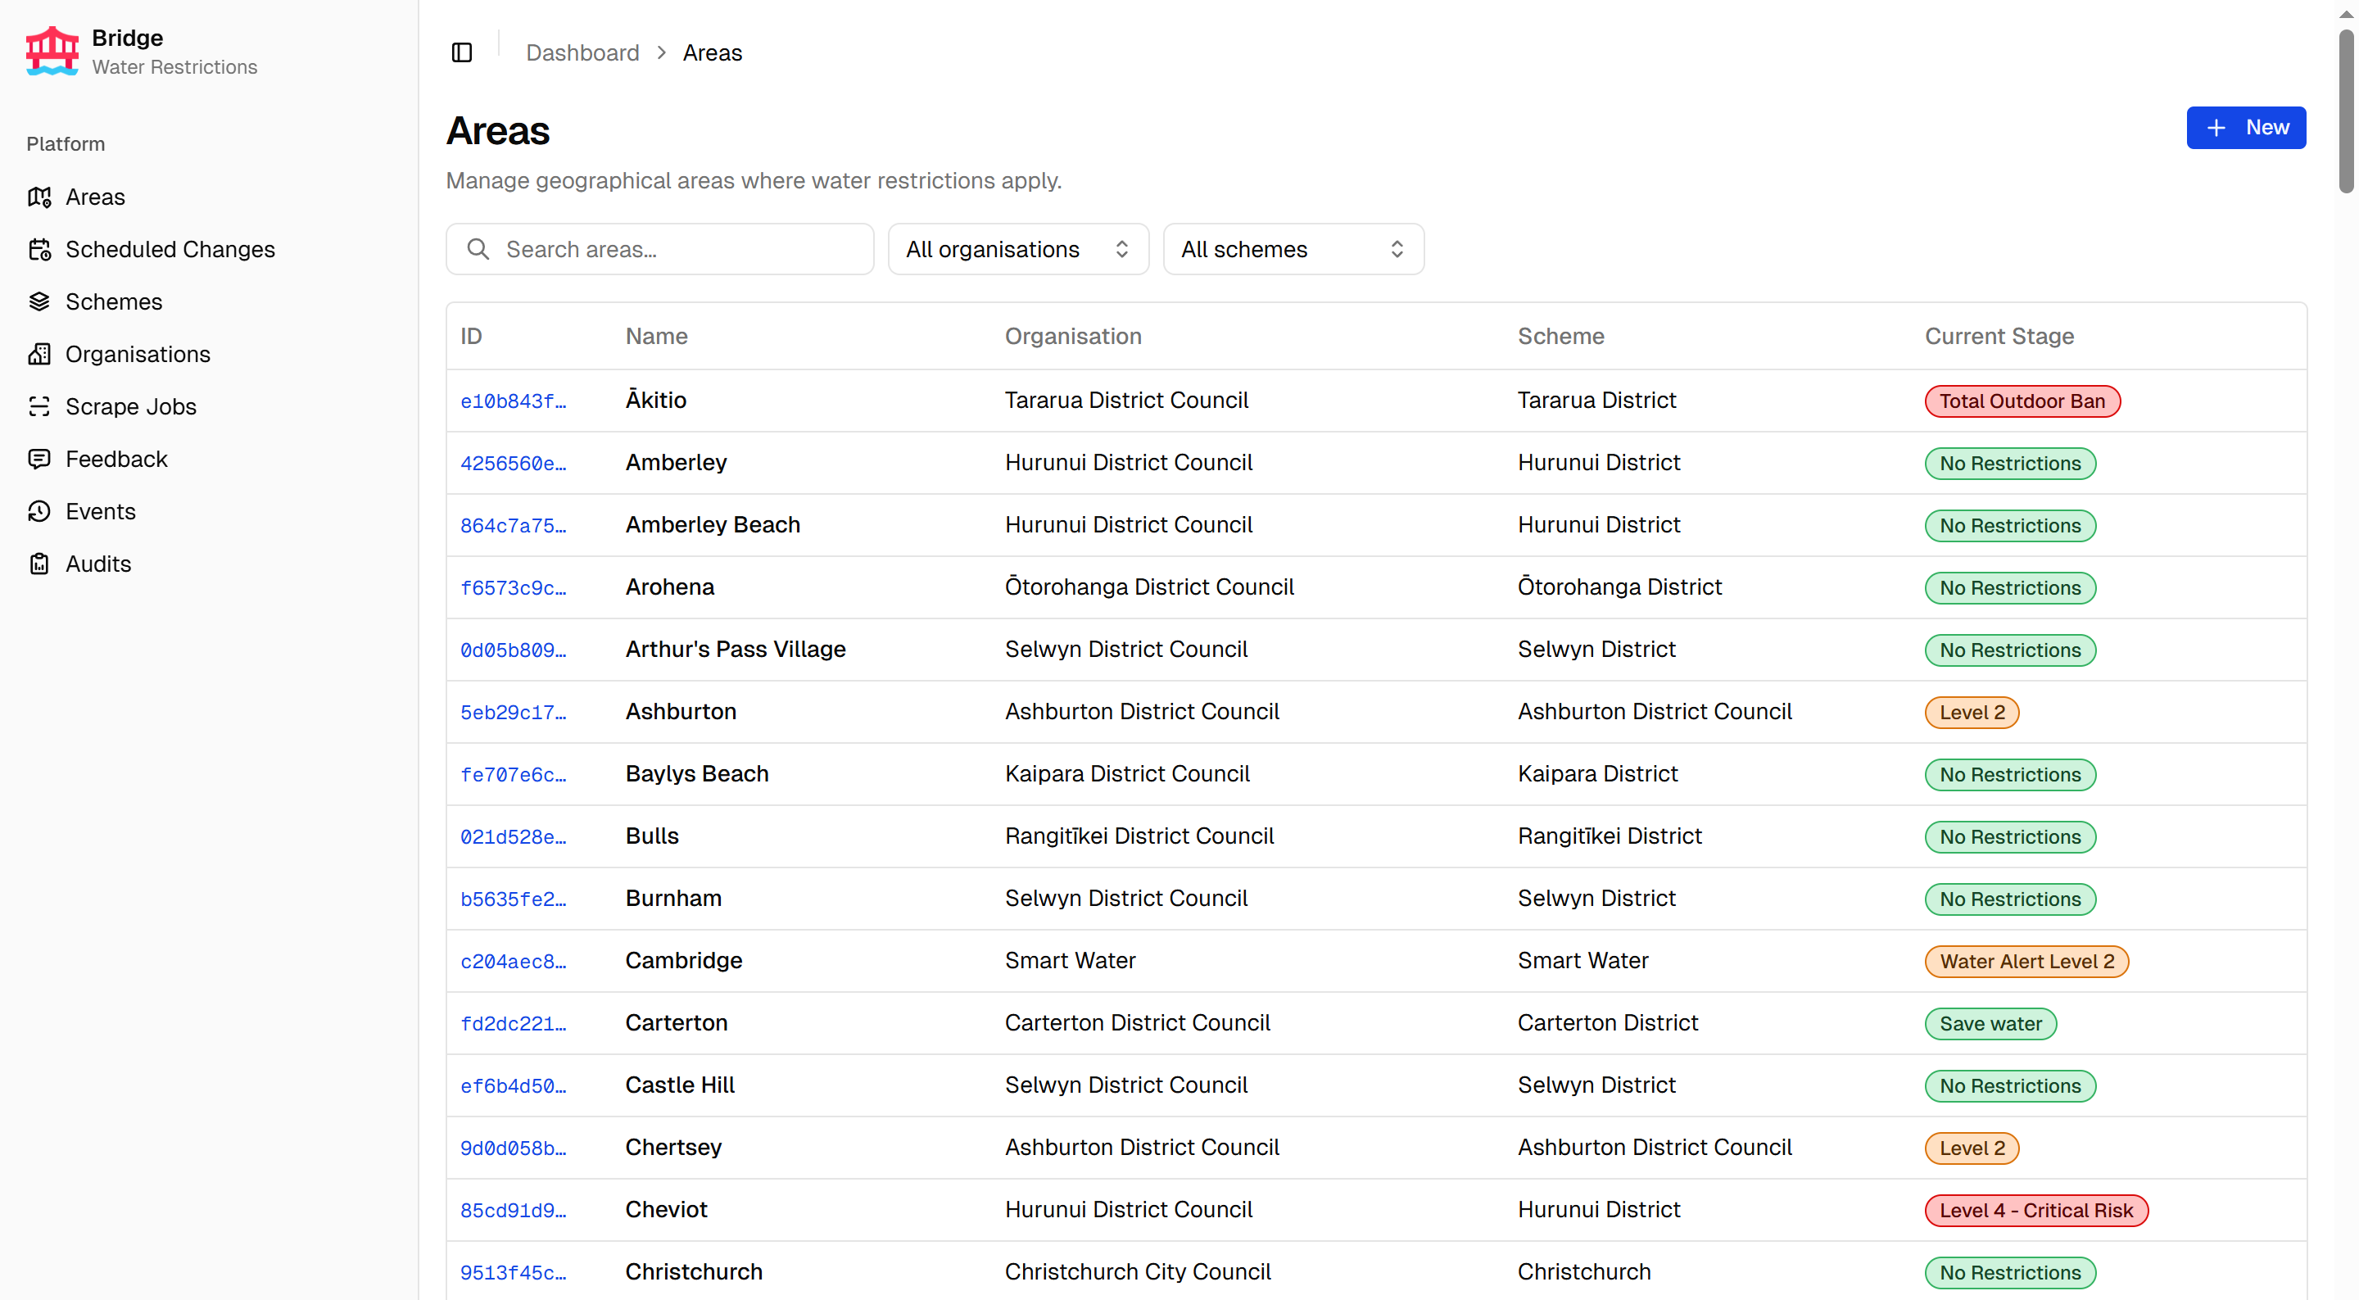
Task: Click the Scrape Jobs scan icon
Action: tap(39, 405)
